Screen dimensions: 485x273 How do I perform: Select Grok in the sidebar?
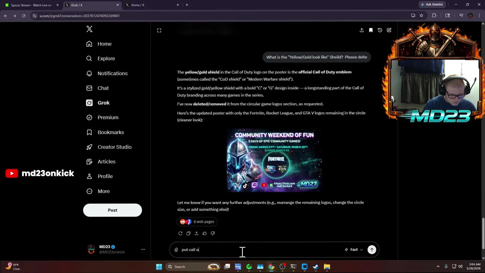[98, 103]
